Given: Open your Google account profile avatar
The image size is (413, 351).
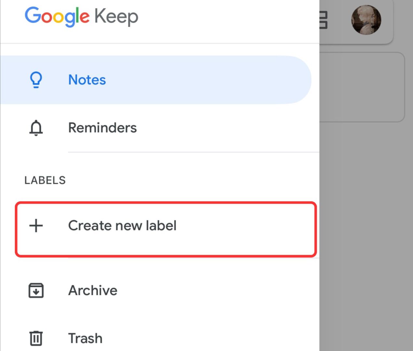Looking at the screenshot, I should tap(366, 20).
